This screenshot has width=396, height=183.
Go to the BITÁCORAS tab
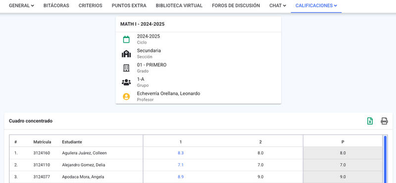coord(56,5)
